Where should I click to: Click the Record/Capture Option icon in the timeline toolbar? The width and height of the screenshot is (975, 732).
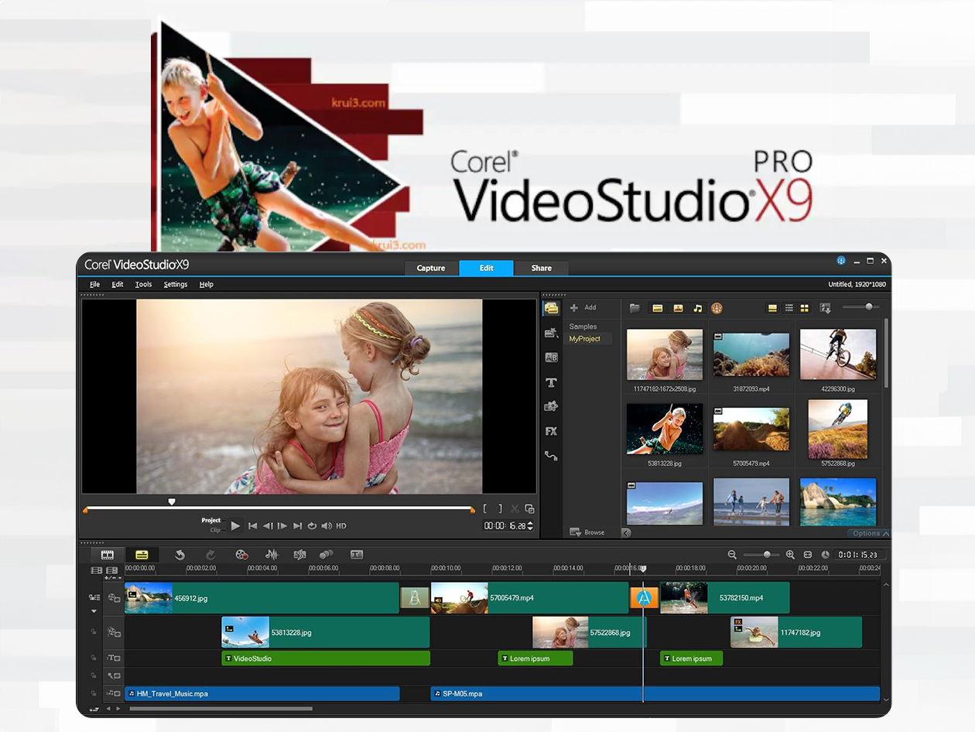(241, 555)
